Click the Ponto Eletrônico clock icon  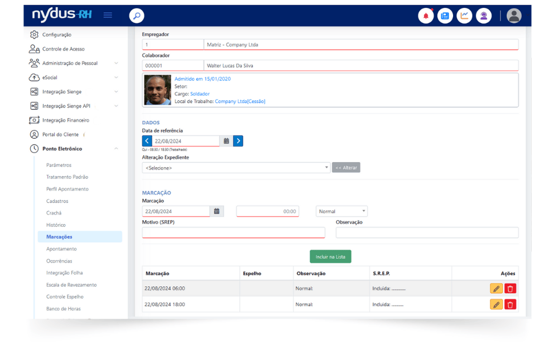tap(34, 149)
